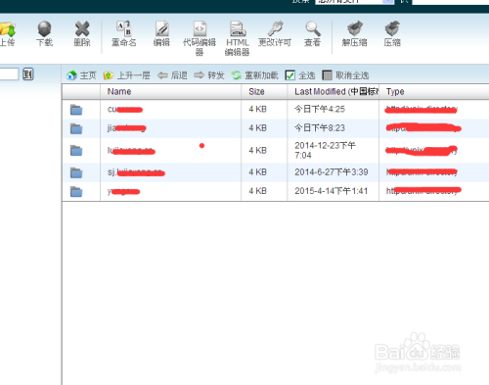The width and height of the screenshot is (489, 385).
Task: Click date '今日下午8:23'
Action: (320, 128)
